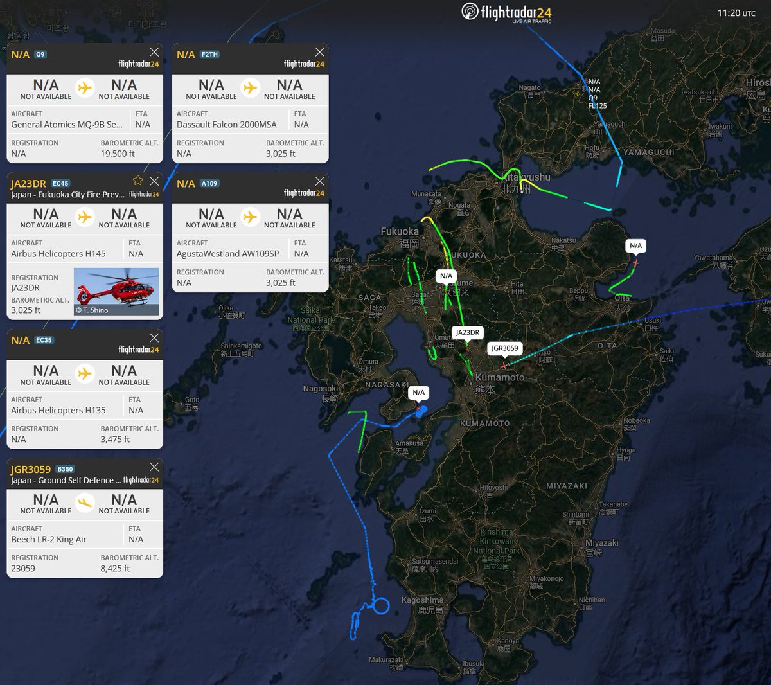Screen dimensions: 771x685
Task: Click 'Japan - Fukuoka City Fire Prev...' operator text
Action: (x=68, y=195)
